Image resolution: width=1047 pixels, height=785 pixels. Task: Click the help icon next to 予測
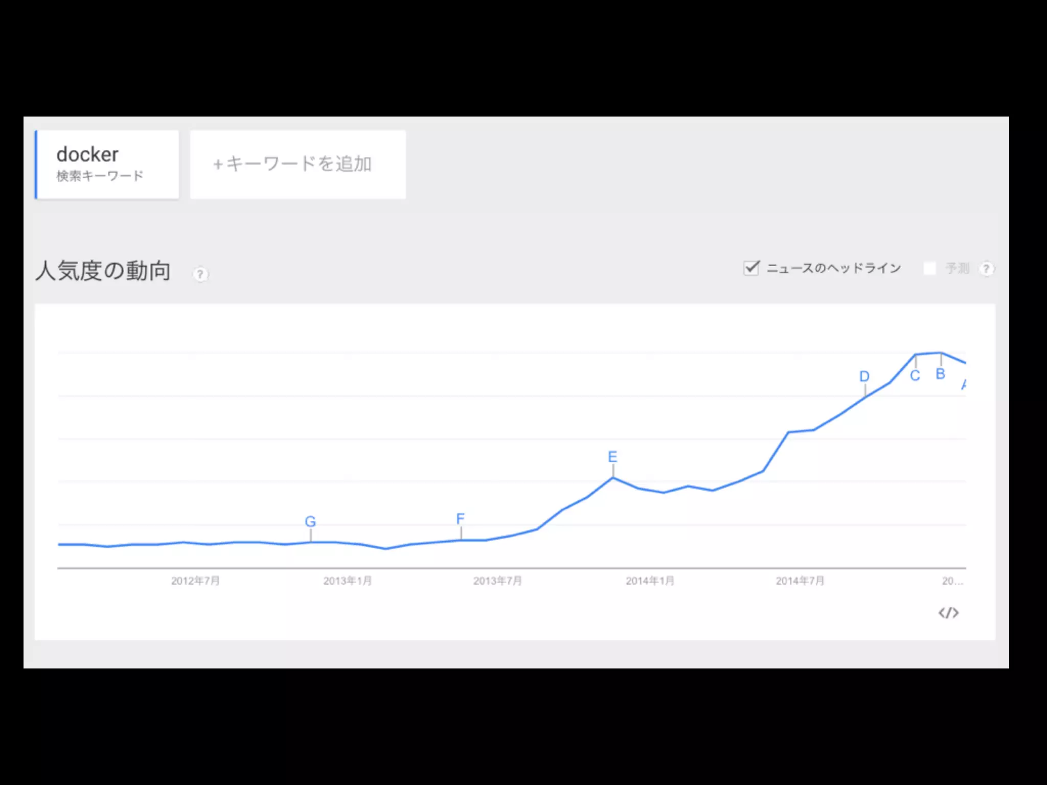coord(986,269)
